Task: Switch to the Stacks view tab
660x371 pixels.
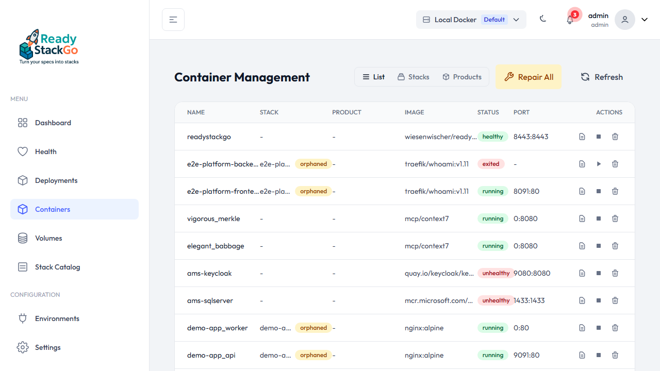Action: tap(413, 76)
